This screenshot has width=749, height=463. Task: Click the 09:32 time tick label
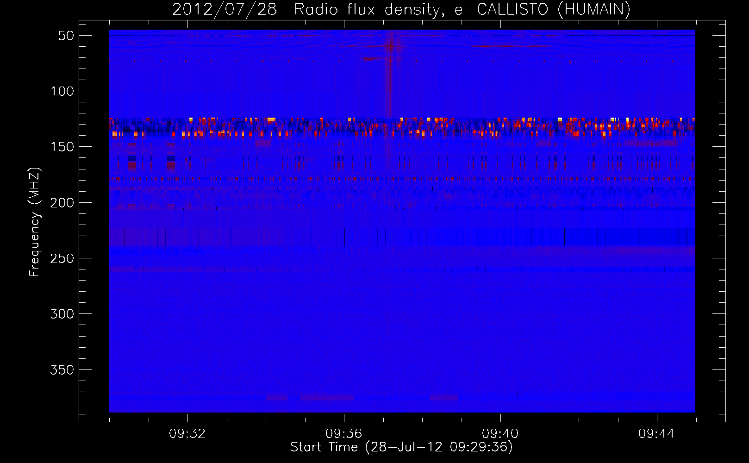click(187, 434)
